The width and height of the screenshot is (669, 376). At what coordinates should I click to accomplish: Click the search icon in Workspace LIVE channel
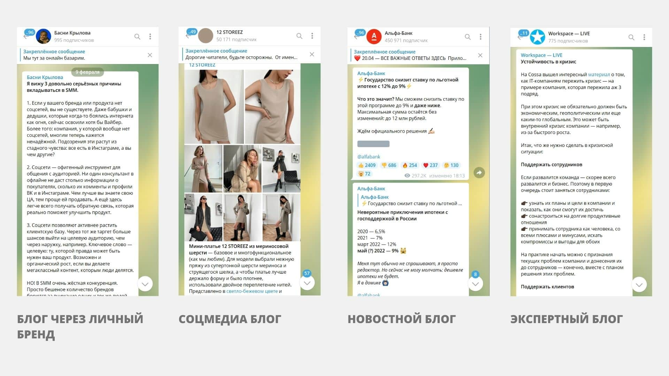click(x=631, y=37)
